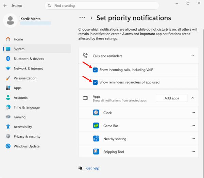Collapse the Calls and reminders section
Viewport: 204px width, 178px height.
pyautogui.click(x=193, y=55)
